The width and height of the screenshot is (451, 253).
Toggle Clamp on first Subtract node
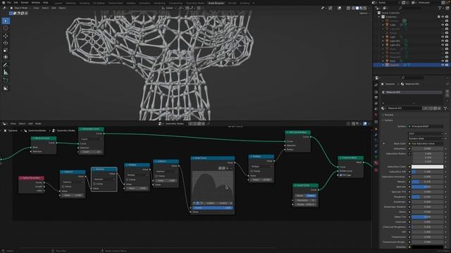(x=63, y=186)
